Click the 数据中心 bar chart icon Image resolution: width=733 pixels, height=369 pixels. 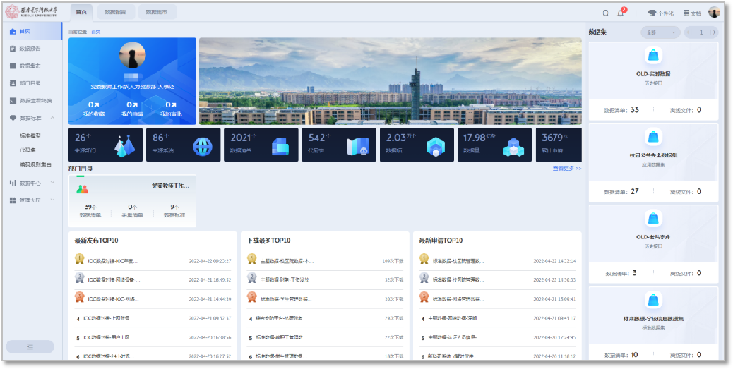click(13, 183)
